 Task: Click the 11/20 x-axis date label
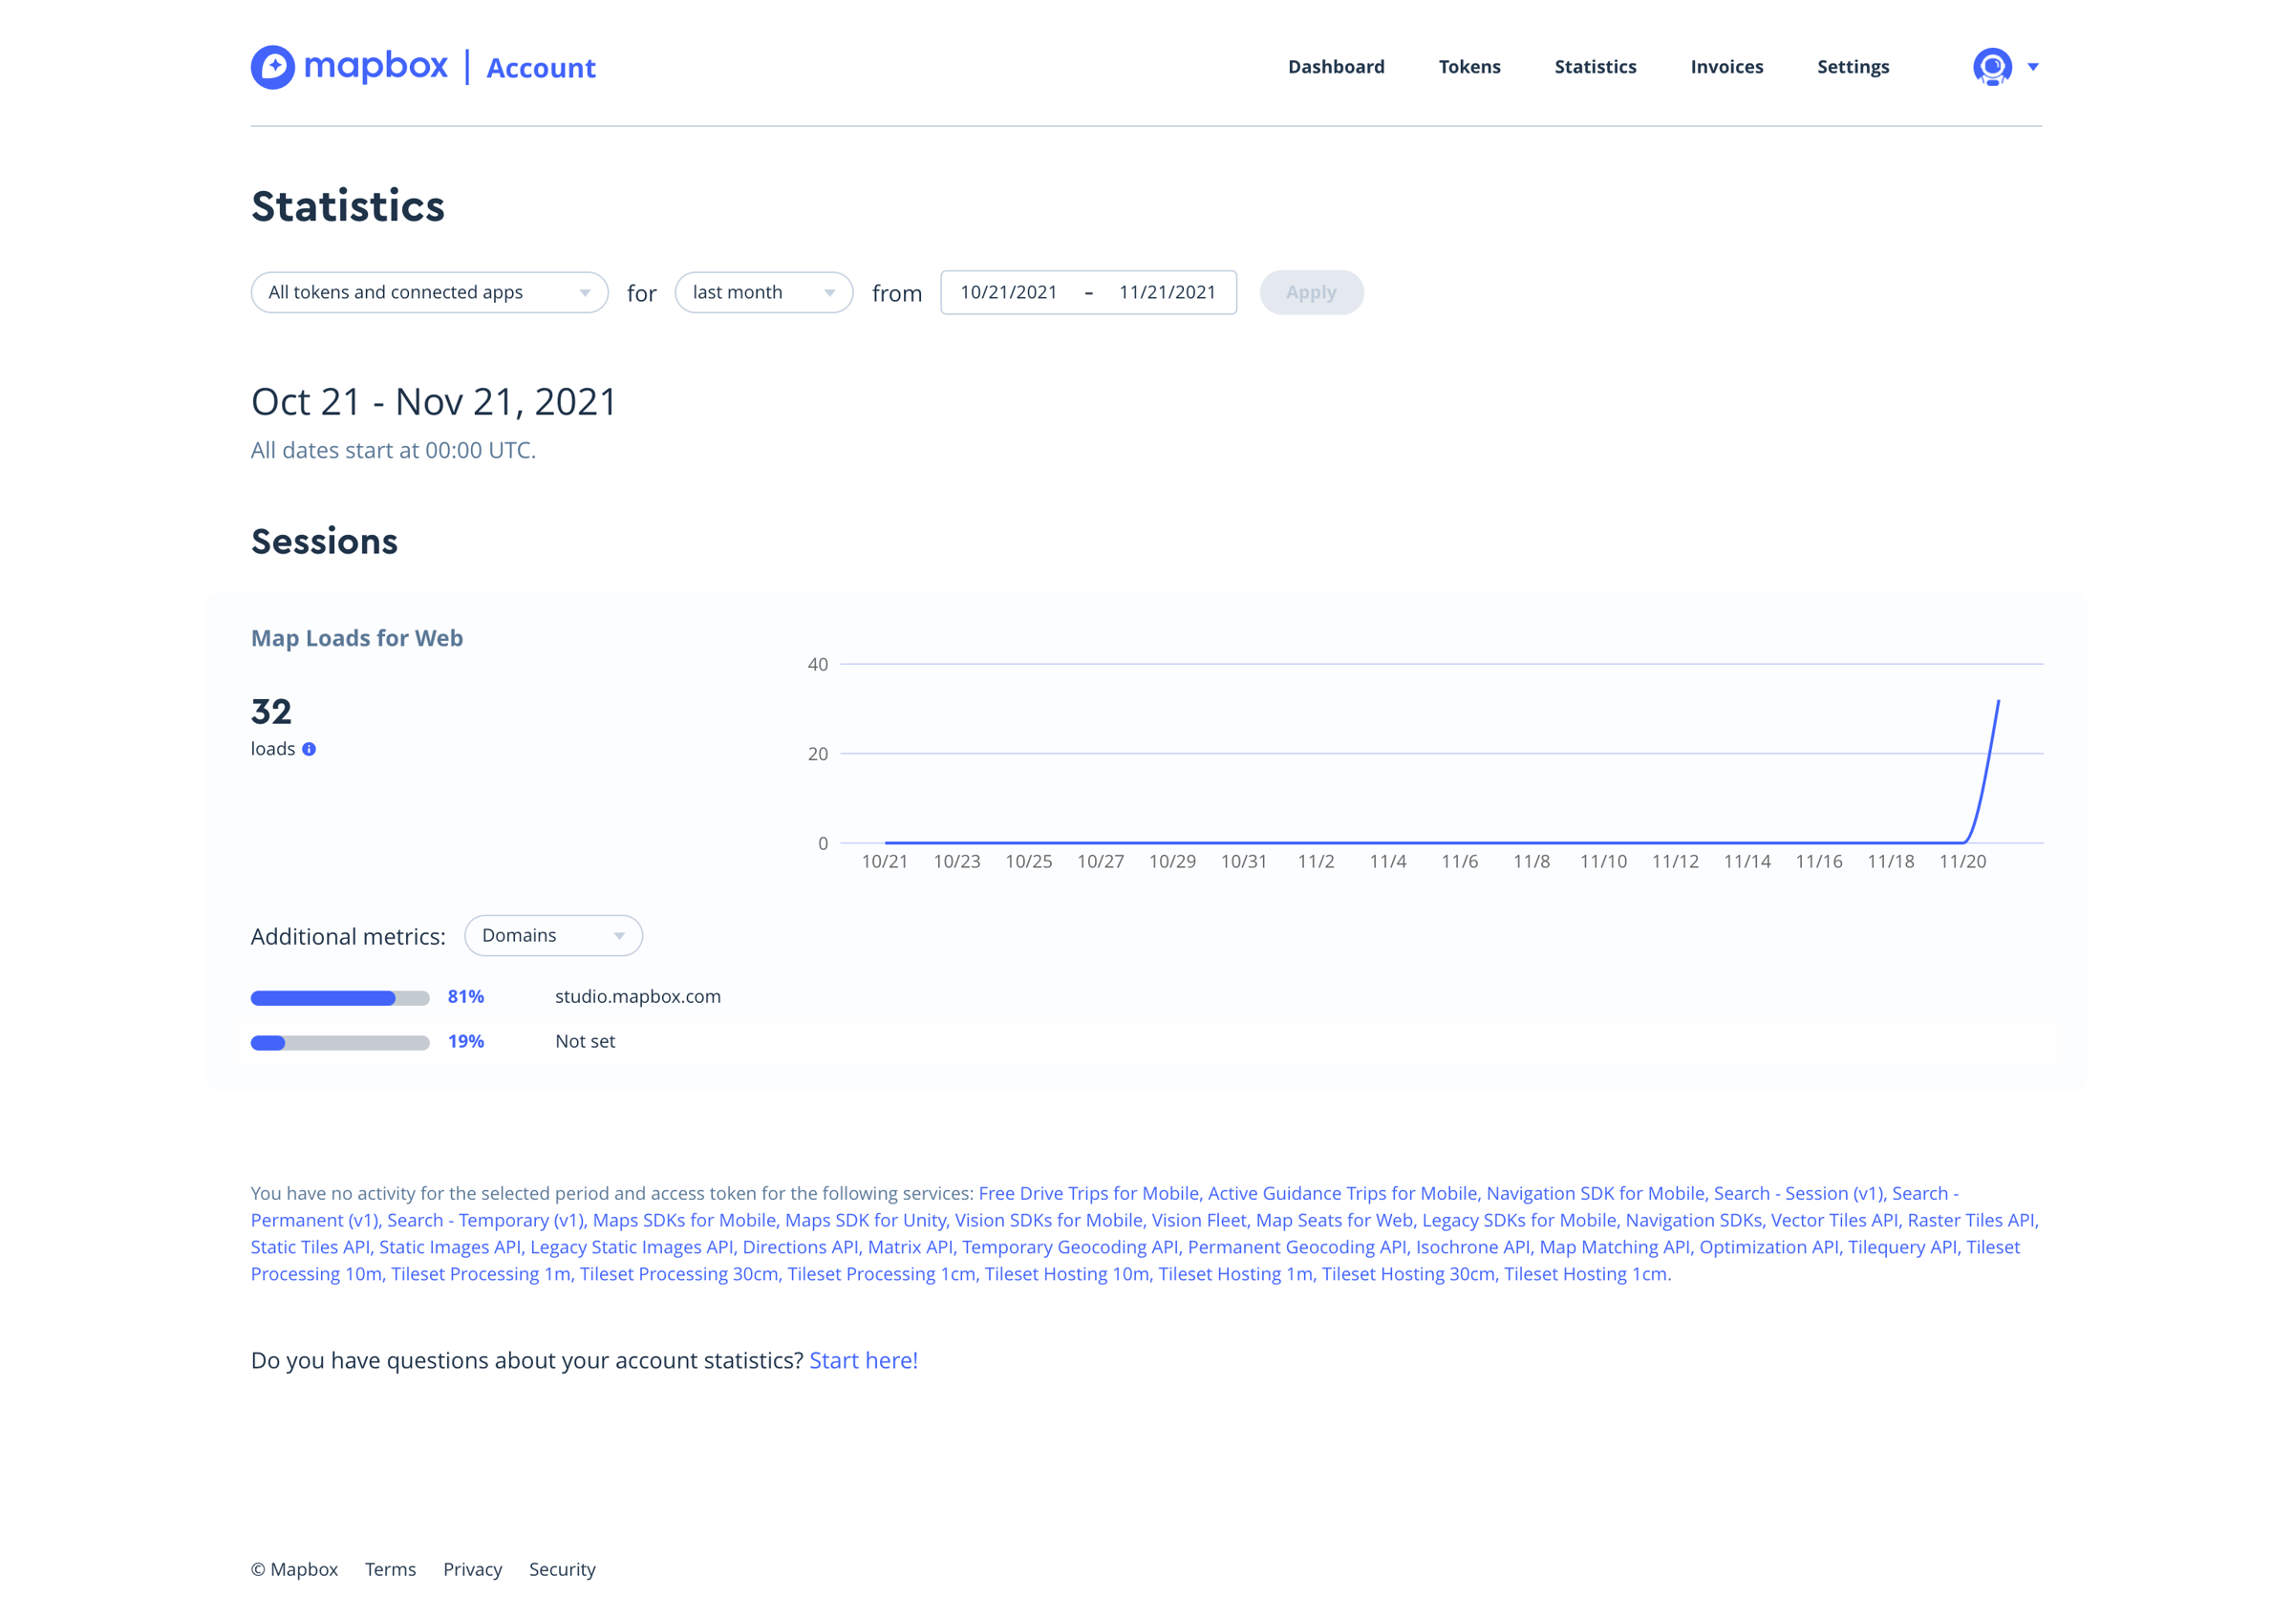point(1962,862)
